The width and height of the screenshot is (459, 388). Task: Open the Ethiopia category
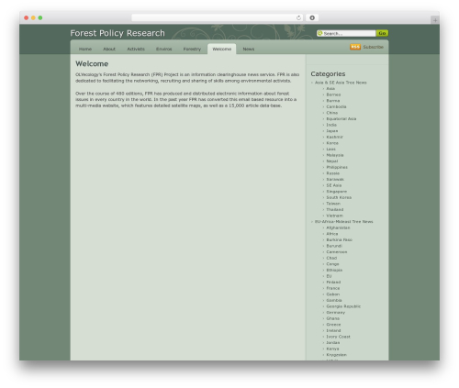(334, 271)
